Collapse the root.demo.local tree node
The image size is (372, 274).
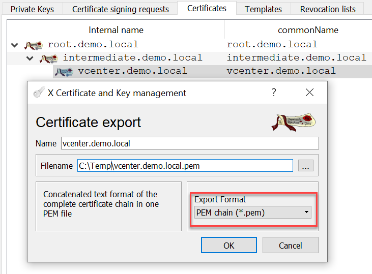pos(14,45)
